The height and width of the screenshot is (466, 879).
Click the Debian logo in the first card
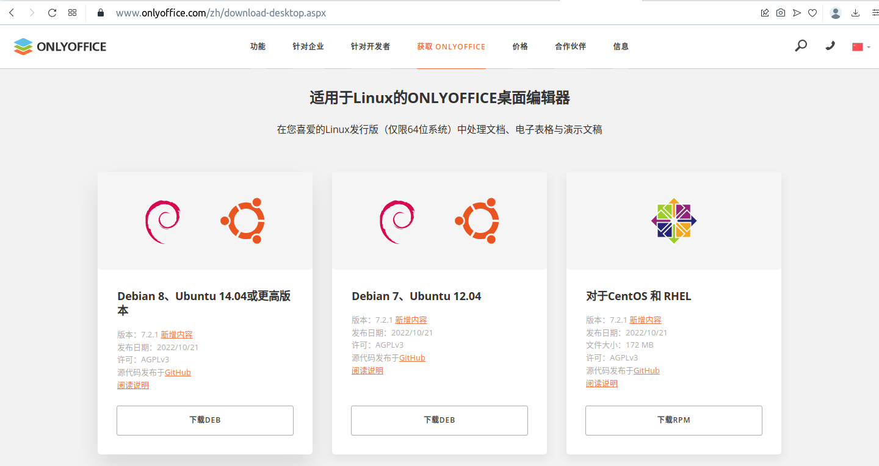click(x=162, y=221)
